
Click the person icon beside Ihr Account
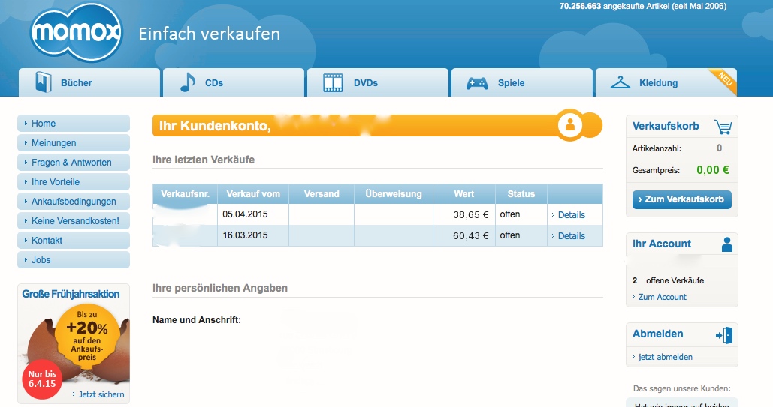coord(726,244)
